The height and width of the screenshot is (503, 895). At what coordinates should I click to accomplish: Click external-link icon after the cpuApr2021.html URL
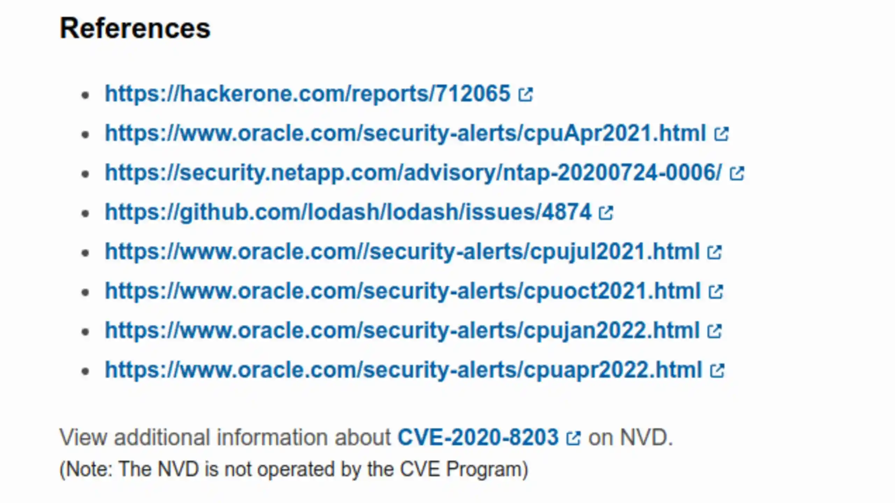click(x=721, y=134)
